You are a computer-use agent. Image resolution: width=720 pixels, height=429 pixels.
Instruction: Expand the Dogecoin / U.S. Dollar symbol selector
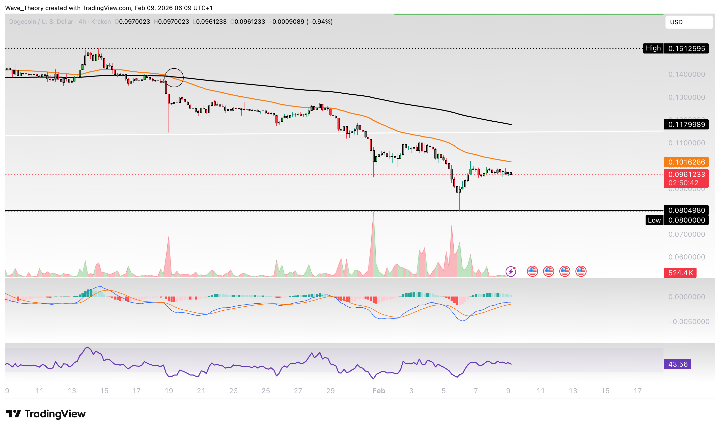pos(40,21)
